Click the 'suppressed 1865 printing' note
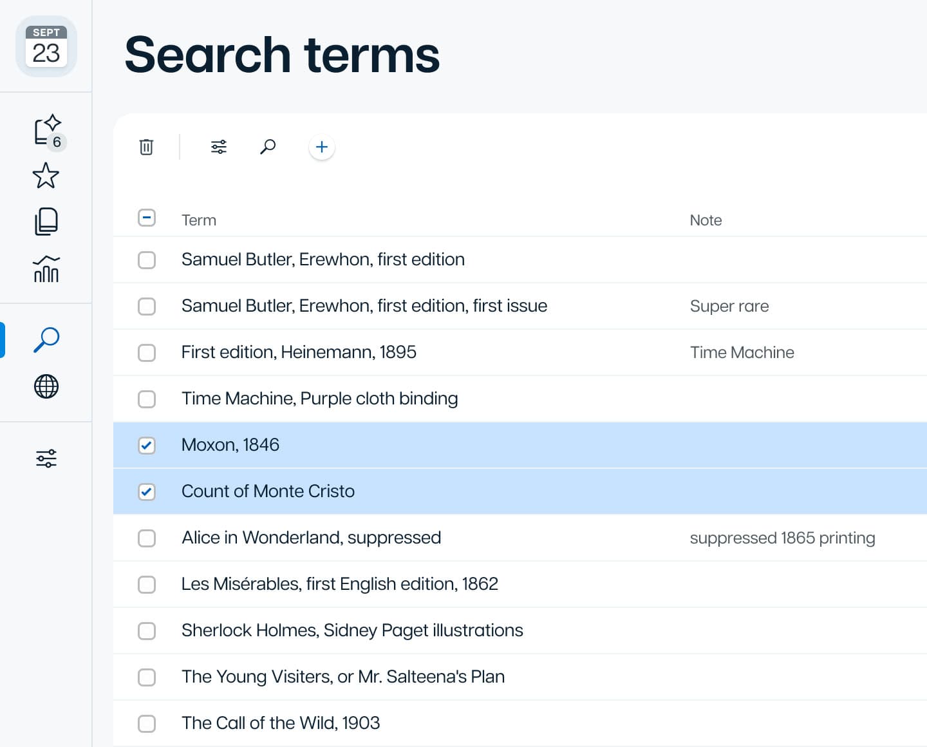The image size is (927, 747). coord(783,538)
